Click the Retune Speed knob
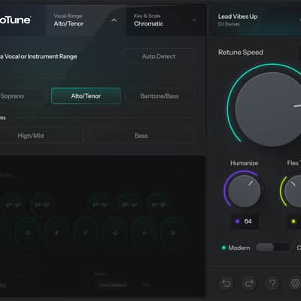 click(269, 109)
